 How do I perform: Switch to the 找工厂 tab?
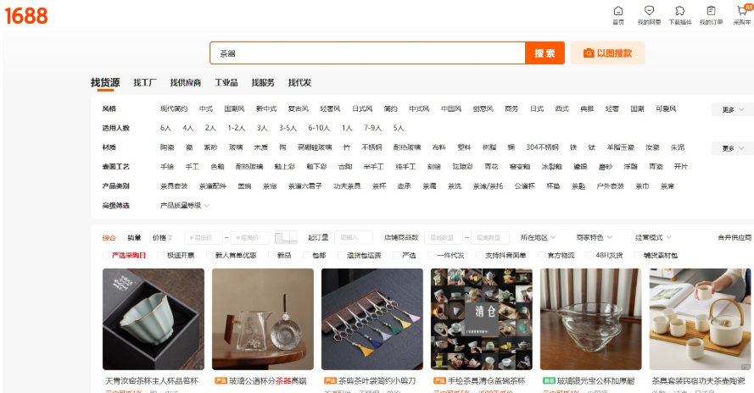pyautogui.click(x=145, y=83)
